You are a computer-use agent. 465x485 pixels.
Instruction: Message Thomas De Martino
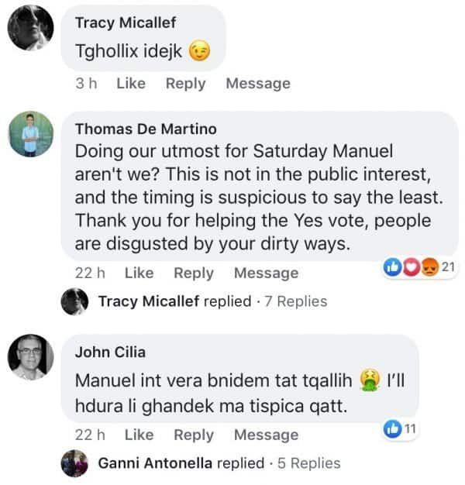pos(266,273)
